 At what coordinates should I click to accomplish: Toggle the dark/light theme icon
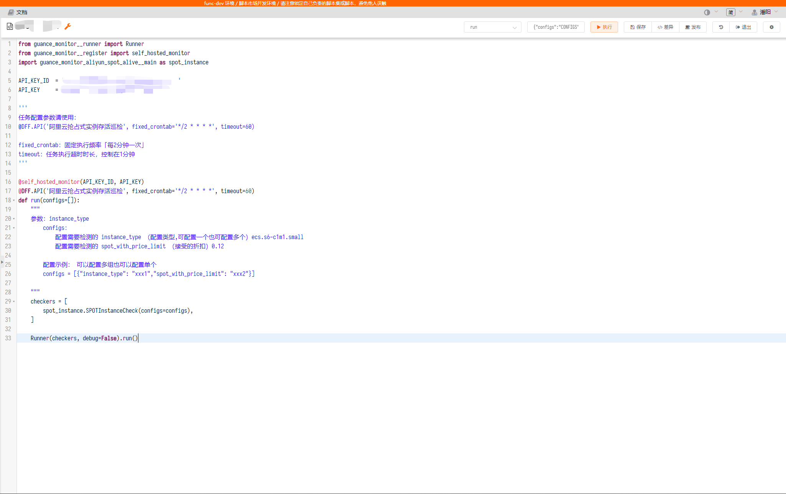tap(707, 12)
